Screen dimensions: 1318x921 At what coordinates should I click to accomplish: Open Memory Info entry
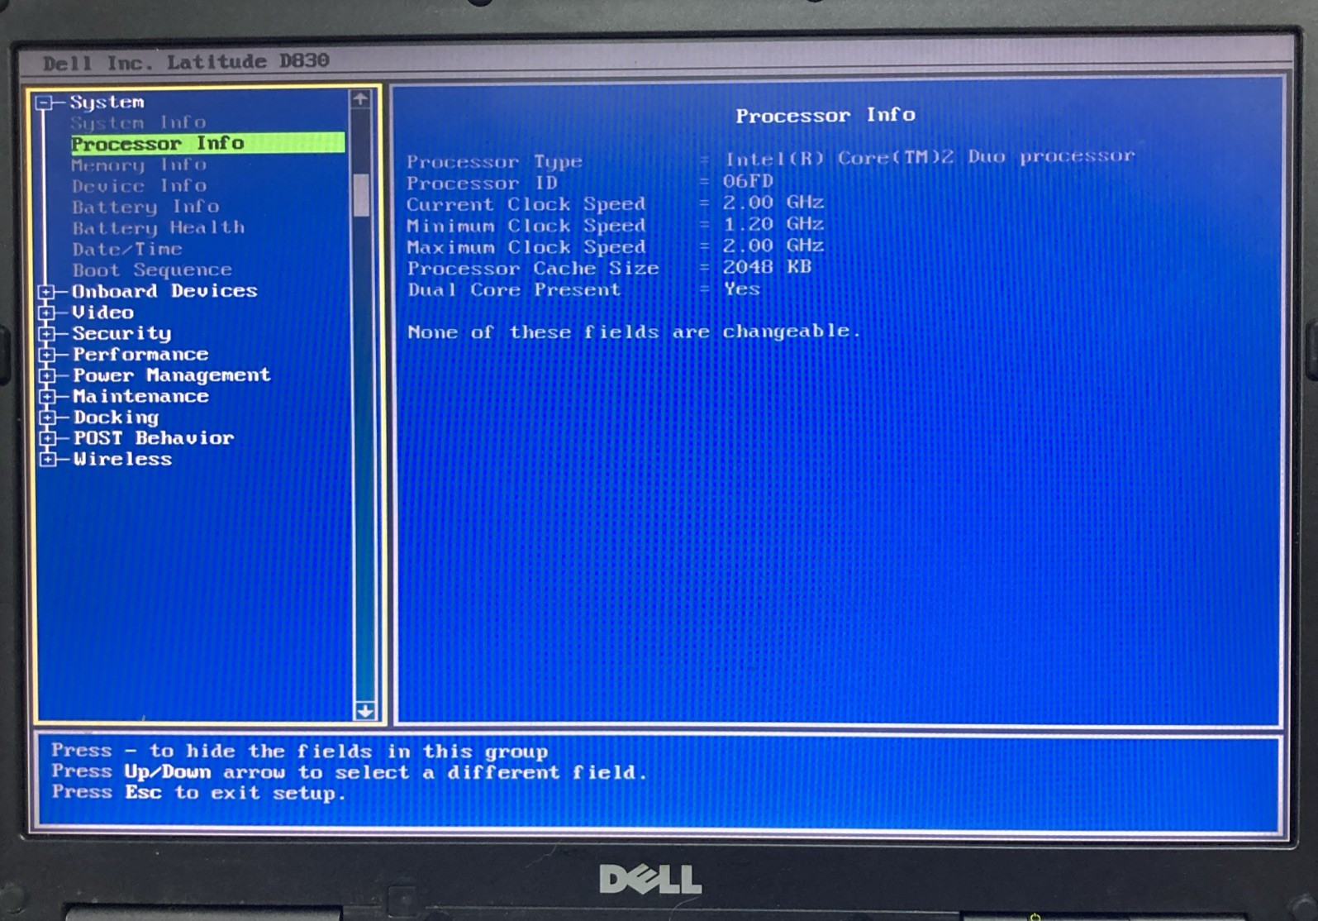point(139,165)
